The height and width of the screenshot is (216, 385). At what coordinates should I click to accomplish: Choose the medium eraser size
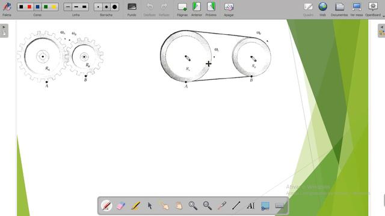point(106,7)
